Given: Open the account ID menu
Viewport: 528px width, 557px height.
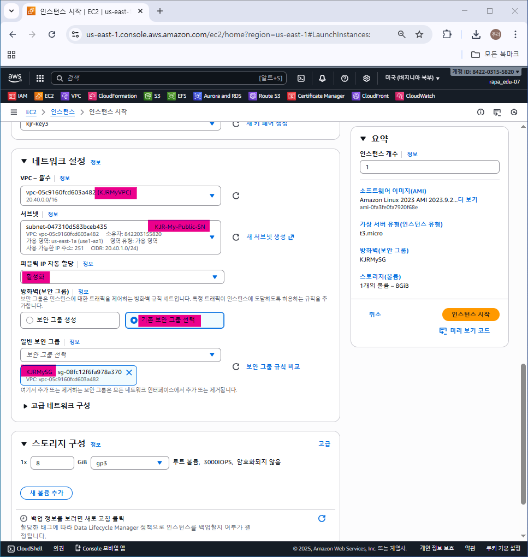Looking at the screenshot, I should click(485, 72).
